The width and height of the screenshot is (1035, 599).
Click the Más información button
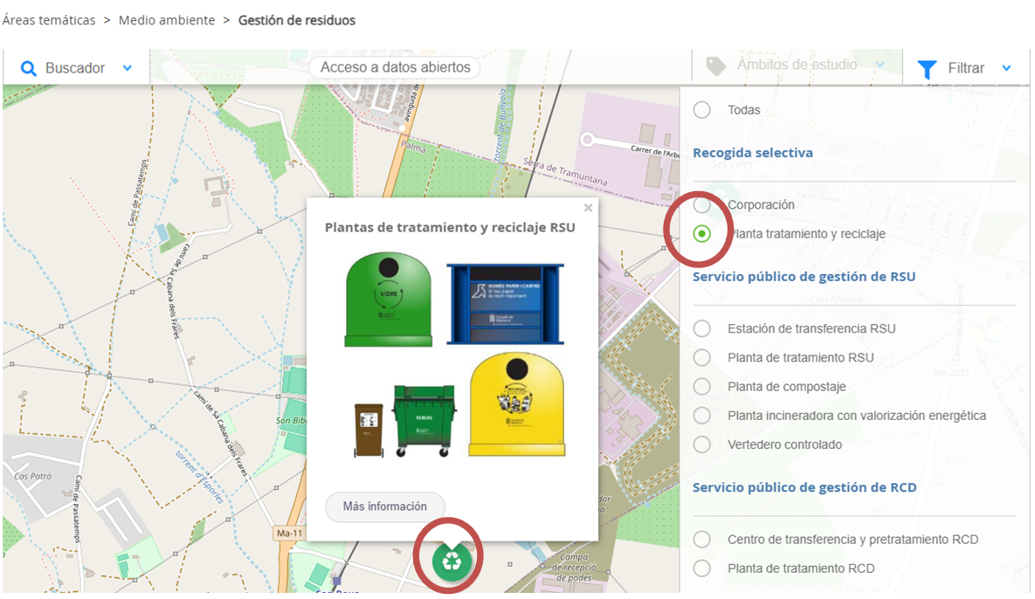tap(385, 506)
